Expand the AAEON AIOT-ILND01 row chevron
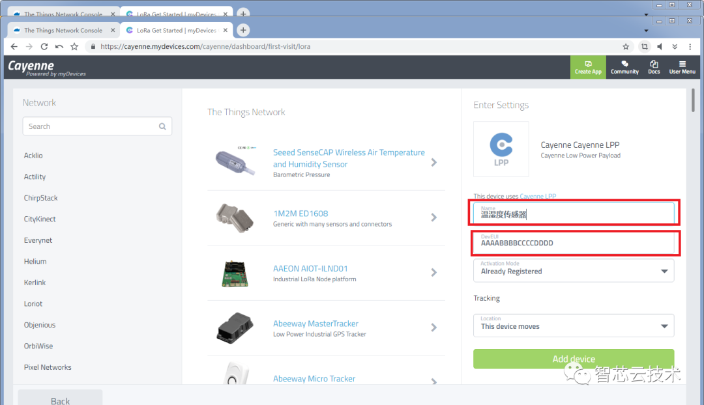 click(x=433, y=272)
